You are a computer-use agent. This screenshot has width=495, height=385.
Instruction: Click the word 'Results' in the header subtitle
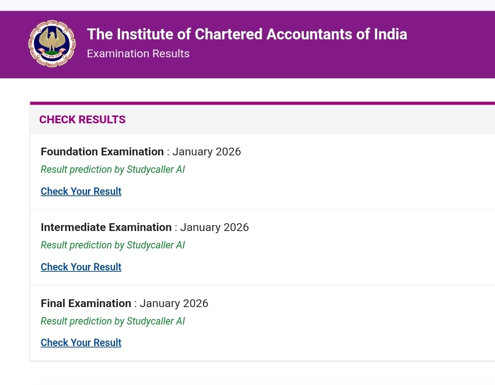click(x=171, y=54)
